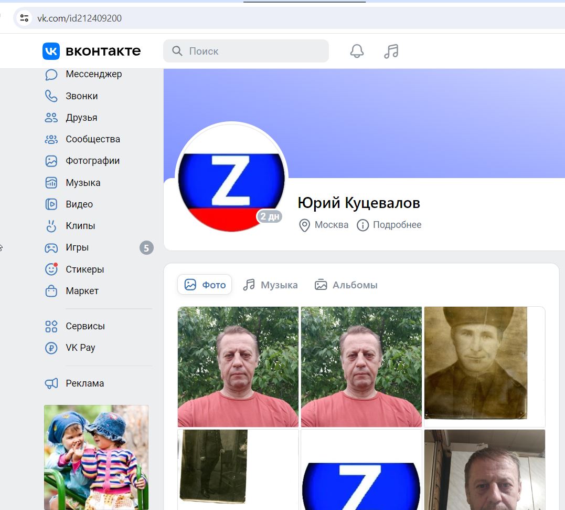Image resolution: width=565 pixels, height=510 pixels.
Task: Click the Игры badge showing 5
Action: pos(146,248)
